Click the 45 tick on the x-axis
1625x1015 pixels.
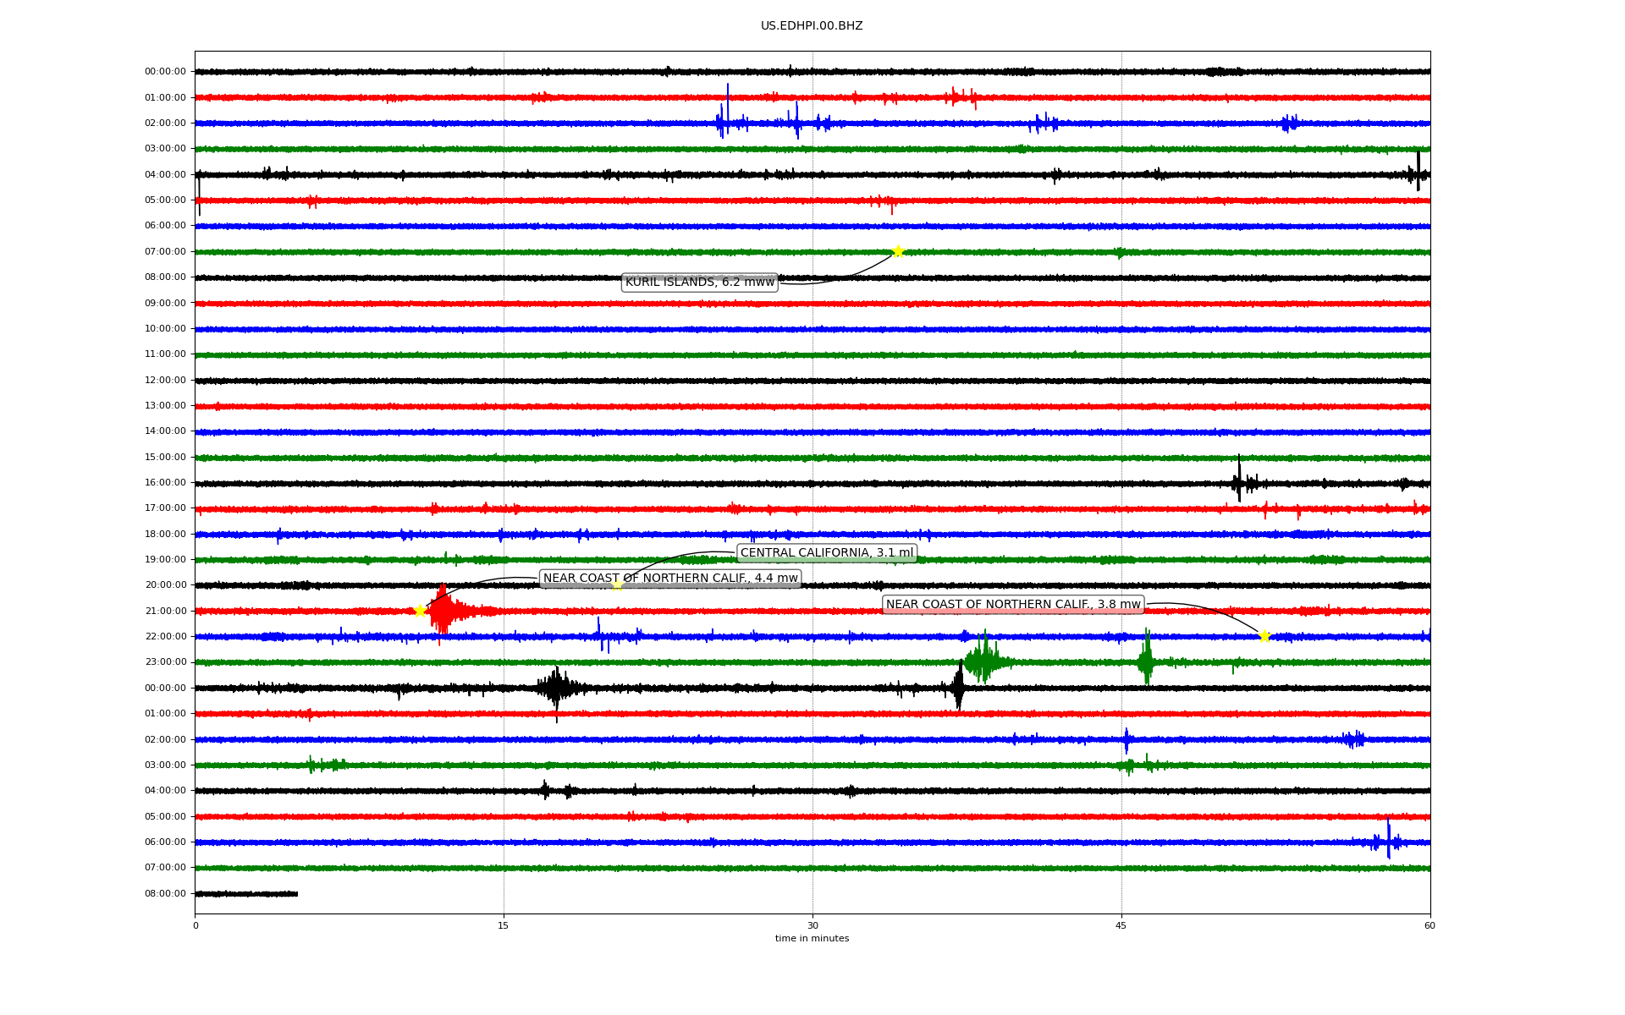(x=1121, y=925)
